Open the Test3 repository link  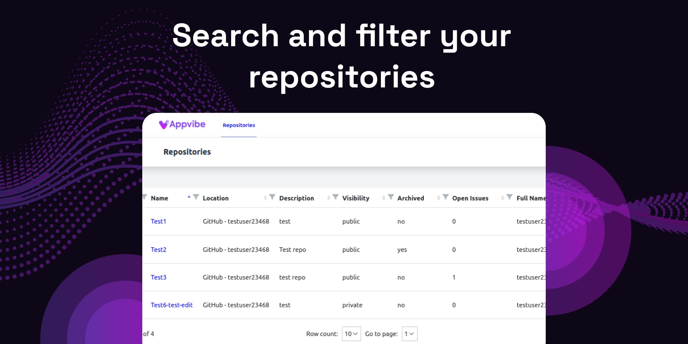pos(158,277)
